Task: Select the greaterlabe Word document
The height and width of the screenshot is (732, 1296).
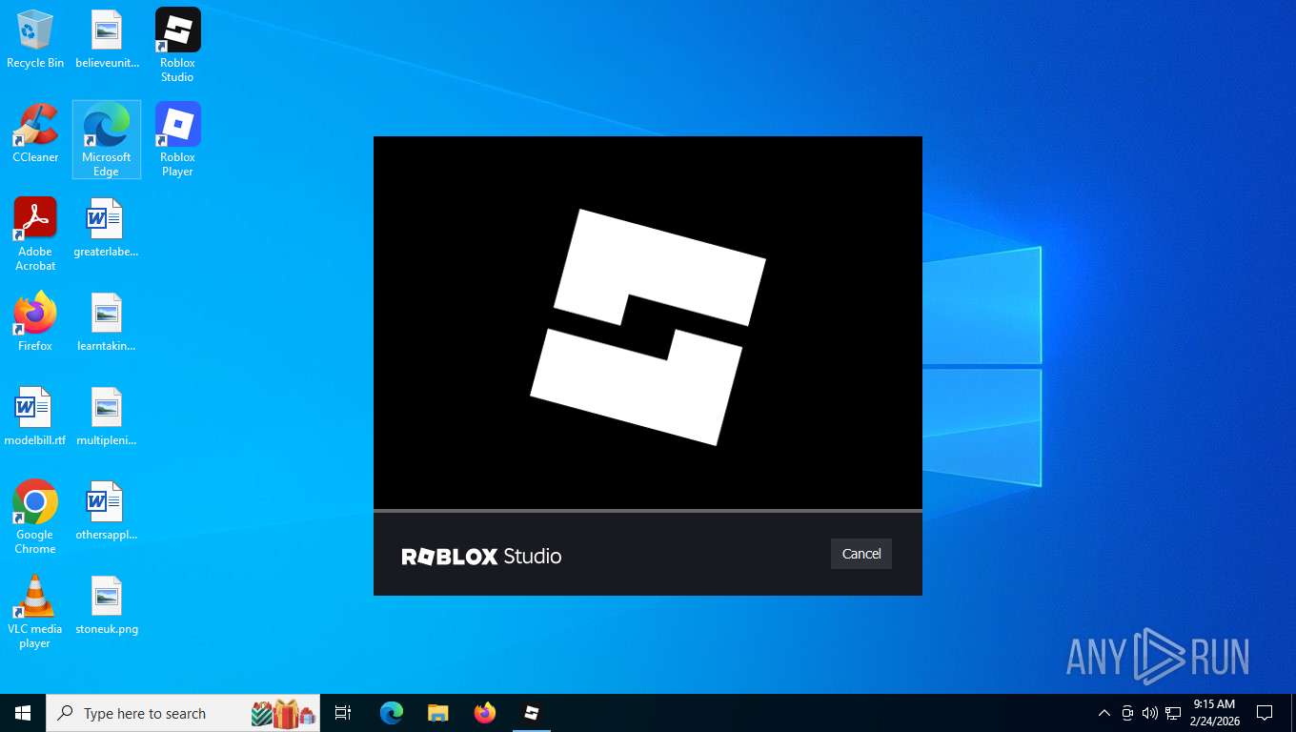Action: pyautogui.click(x=107, y=228)
